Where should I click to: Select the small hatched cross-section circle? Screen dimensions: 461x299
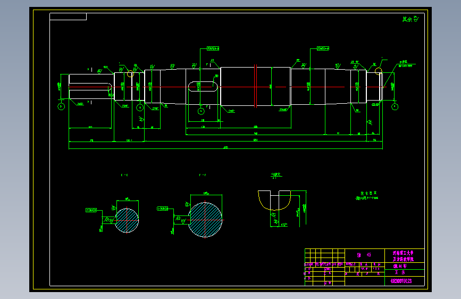(x=127, y=220)
